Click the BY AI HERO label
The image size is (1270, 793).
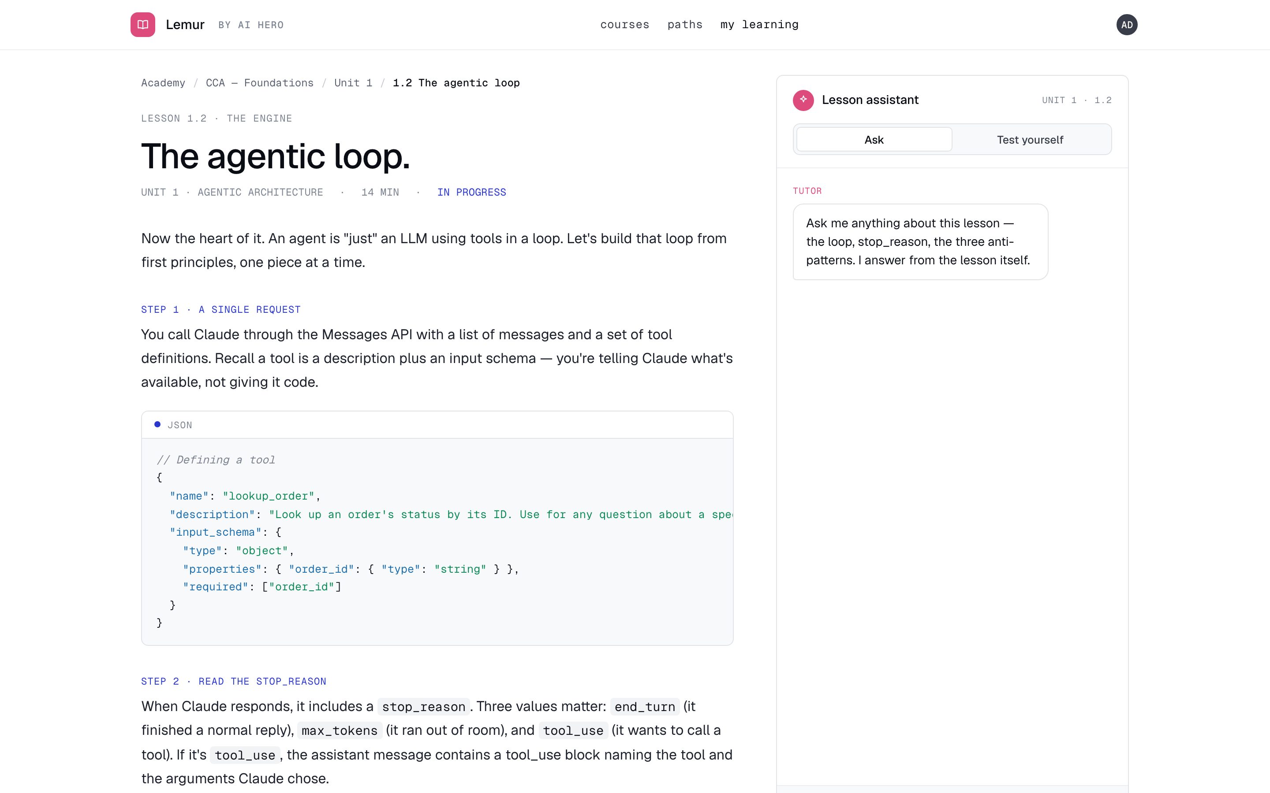pyautogui.click(x=251, y=25)
